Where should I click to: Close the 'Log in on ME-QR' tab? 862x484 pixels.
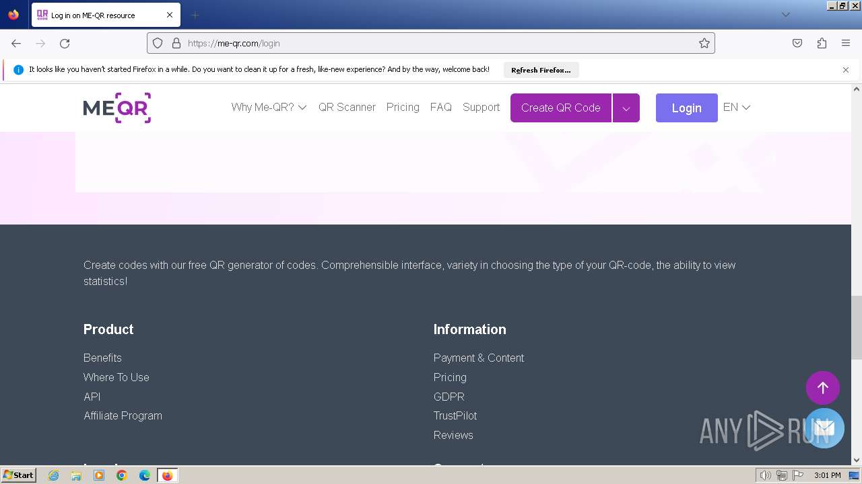coord(170,15)
